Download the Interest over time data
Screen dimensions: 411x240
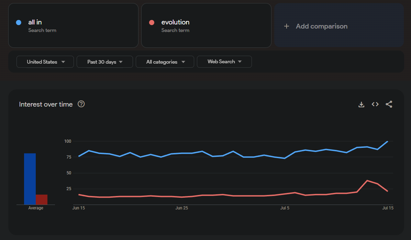click(x=361, y=105)
